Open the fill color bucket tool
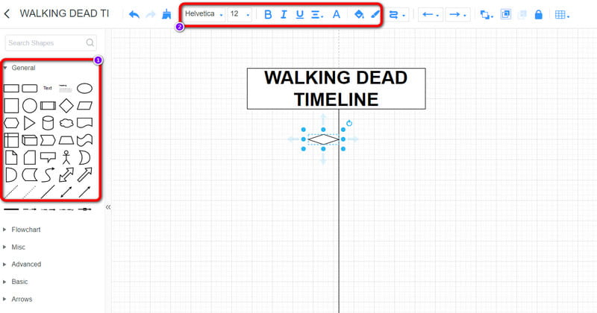The height and width of the screenshot is (313, 597). 358,14
